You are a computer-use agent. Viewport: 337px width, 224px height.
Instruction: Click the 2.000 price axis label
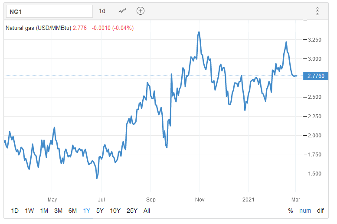click(x=314, y=136)
